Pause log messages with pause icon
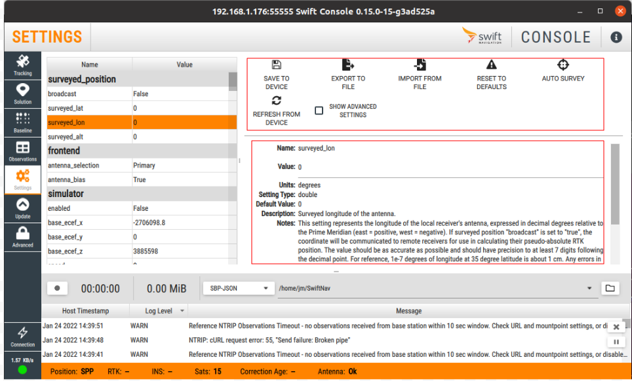The image size is (632, 381). coord(616,342)
